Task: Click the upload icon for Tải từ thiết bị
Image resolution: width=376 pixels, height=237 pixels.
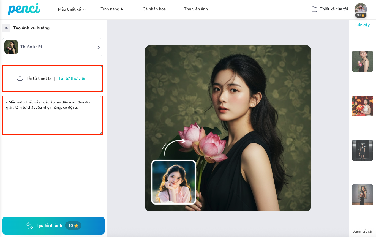Action: point(20,78)
